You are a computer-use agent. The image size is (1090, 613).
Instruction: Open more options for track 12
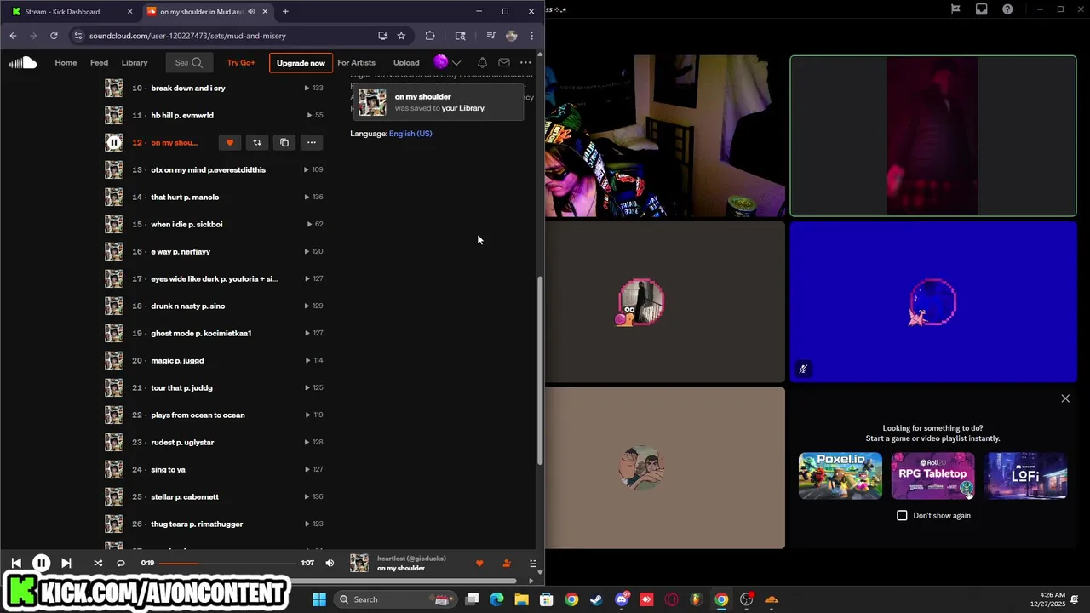tap(312, 142)
